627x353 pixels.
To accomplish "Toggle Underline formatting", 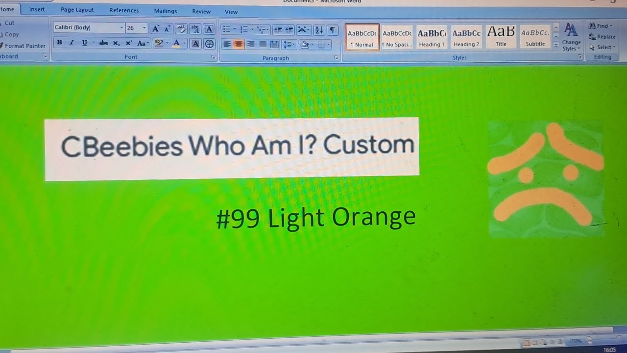I will pos(85,43).
